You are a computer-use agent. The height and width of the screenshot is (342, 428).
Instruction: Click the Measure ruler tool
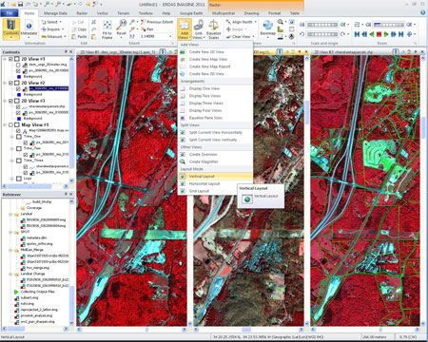point(51,36)
